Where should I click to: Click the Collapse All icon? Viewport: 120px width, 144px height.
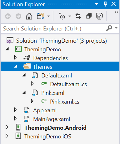click(x=89, y=16)
